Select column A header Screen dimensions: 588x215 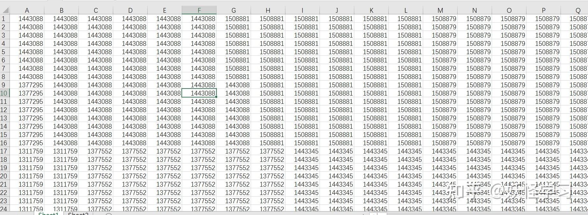click(27, 10)
